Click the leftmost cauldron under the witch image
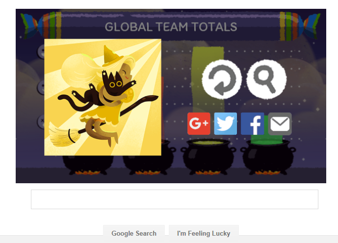 (88, 165)
